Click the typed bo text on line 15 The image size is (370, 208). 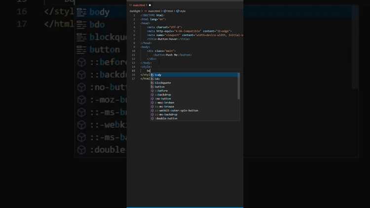click(148, 71)
